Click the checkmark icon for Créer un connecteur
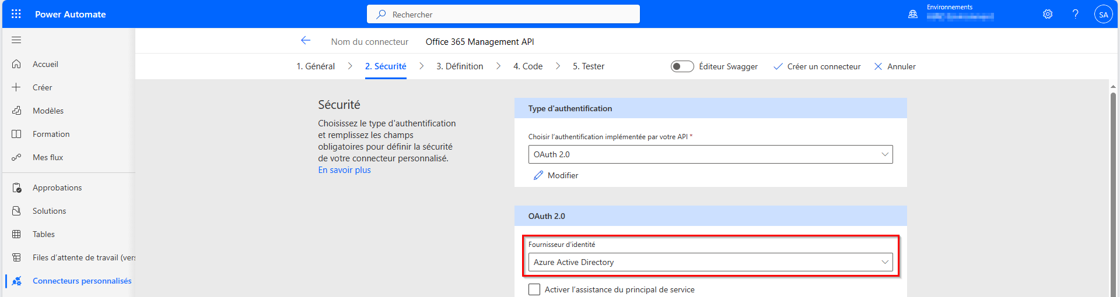Screen dimensions: 1120x297 pos(778,66)
